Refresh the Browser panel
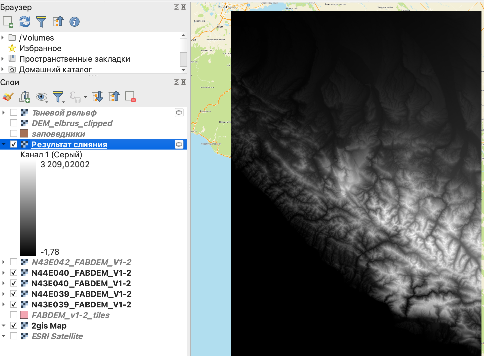This screenshot has height=356, width=484. coord(25,22)
